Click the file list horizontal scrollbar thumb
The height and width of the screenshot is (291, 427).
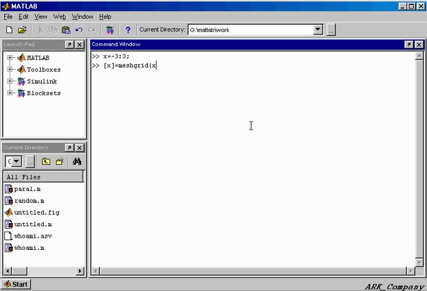(x=19, y=271)
